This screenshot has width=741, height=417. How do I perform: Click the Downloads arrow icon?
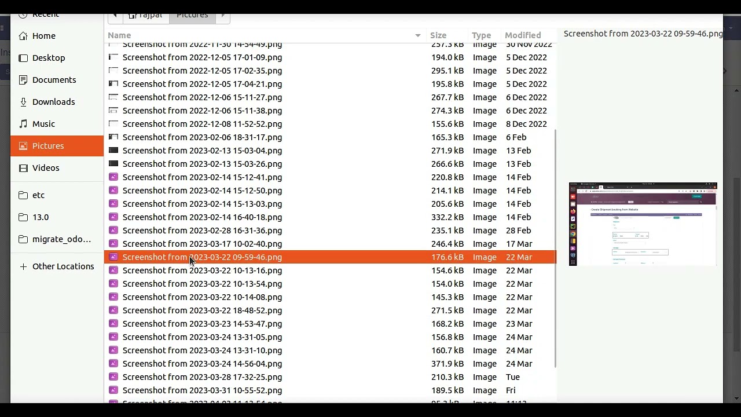point(23,102)
